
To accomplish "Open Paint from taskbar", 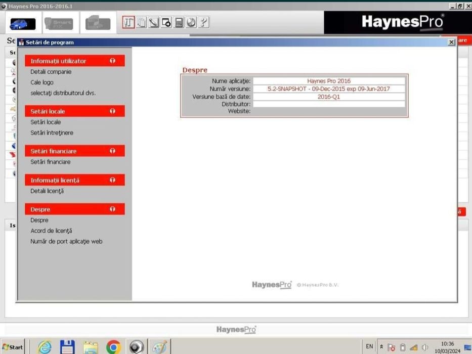I will pos(159,347).
